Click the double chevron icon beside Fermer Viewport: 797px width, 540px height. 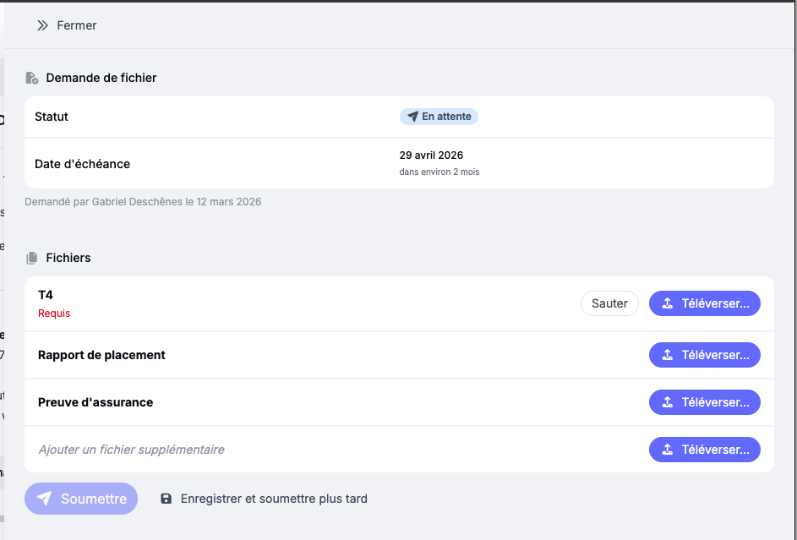tap(42, 25)
